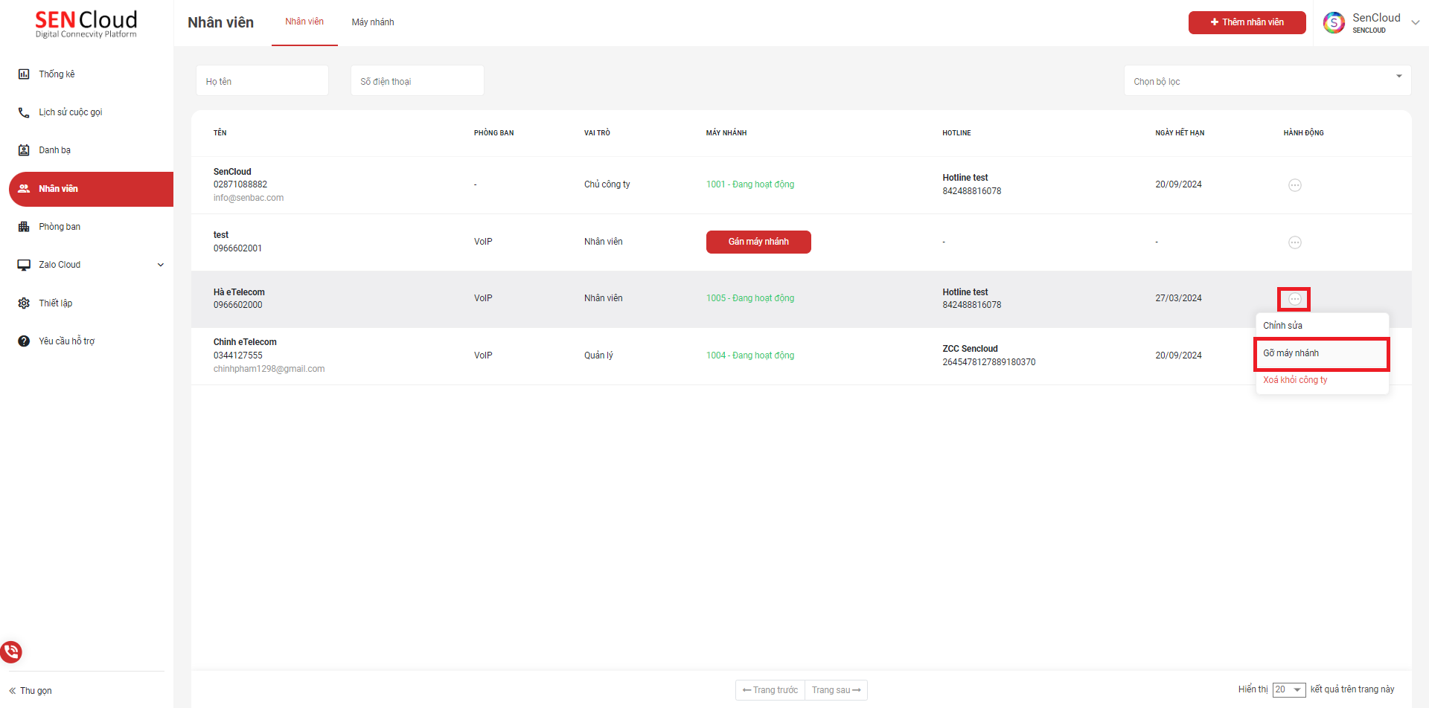Image resolution: width=1429 pixels, height=708 pixels.
Task: Open action menu for SenCloud row
Action: (1294, 185)
